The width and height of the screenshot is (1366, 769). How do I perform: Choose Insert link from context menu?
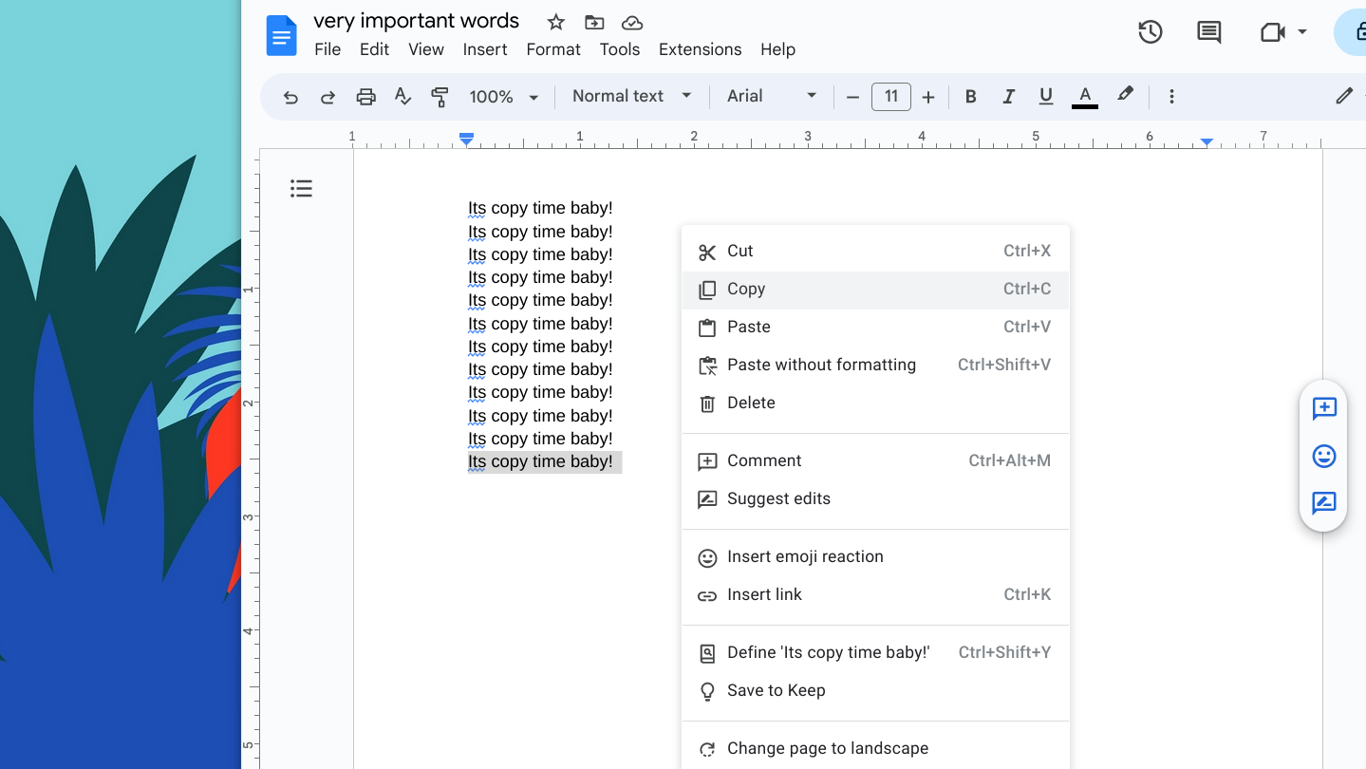tap(875, 595)
